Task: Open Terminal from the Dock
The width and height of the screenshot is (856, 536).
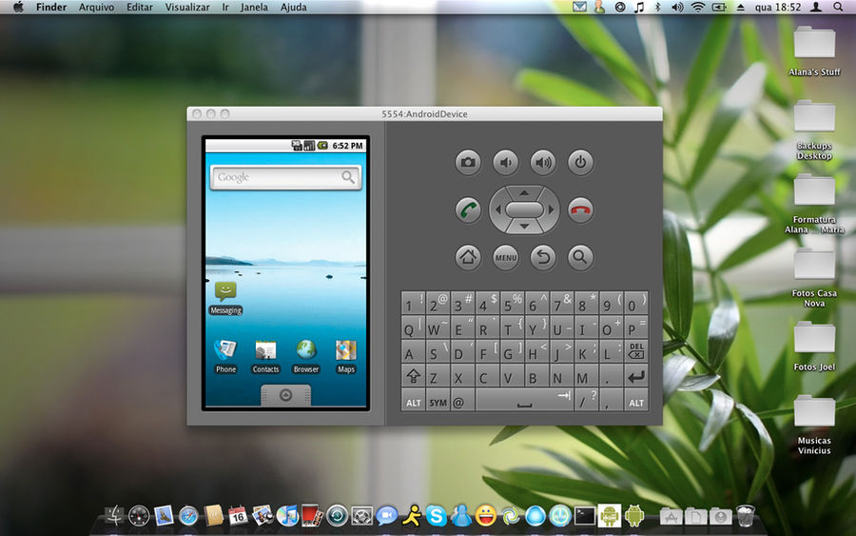Action: click(x=585, y=515)
